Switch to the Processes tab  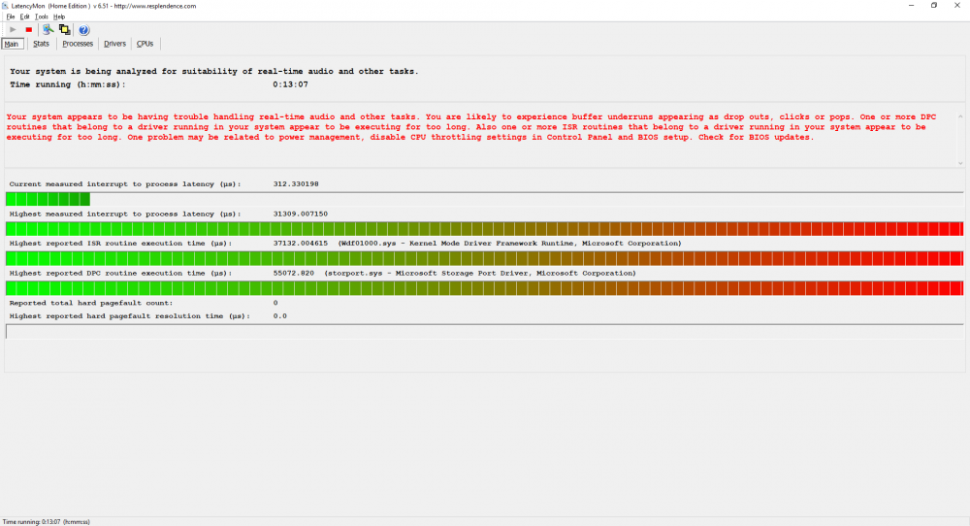78,44
